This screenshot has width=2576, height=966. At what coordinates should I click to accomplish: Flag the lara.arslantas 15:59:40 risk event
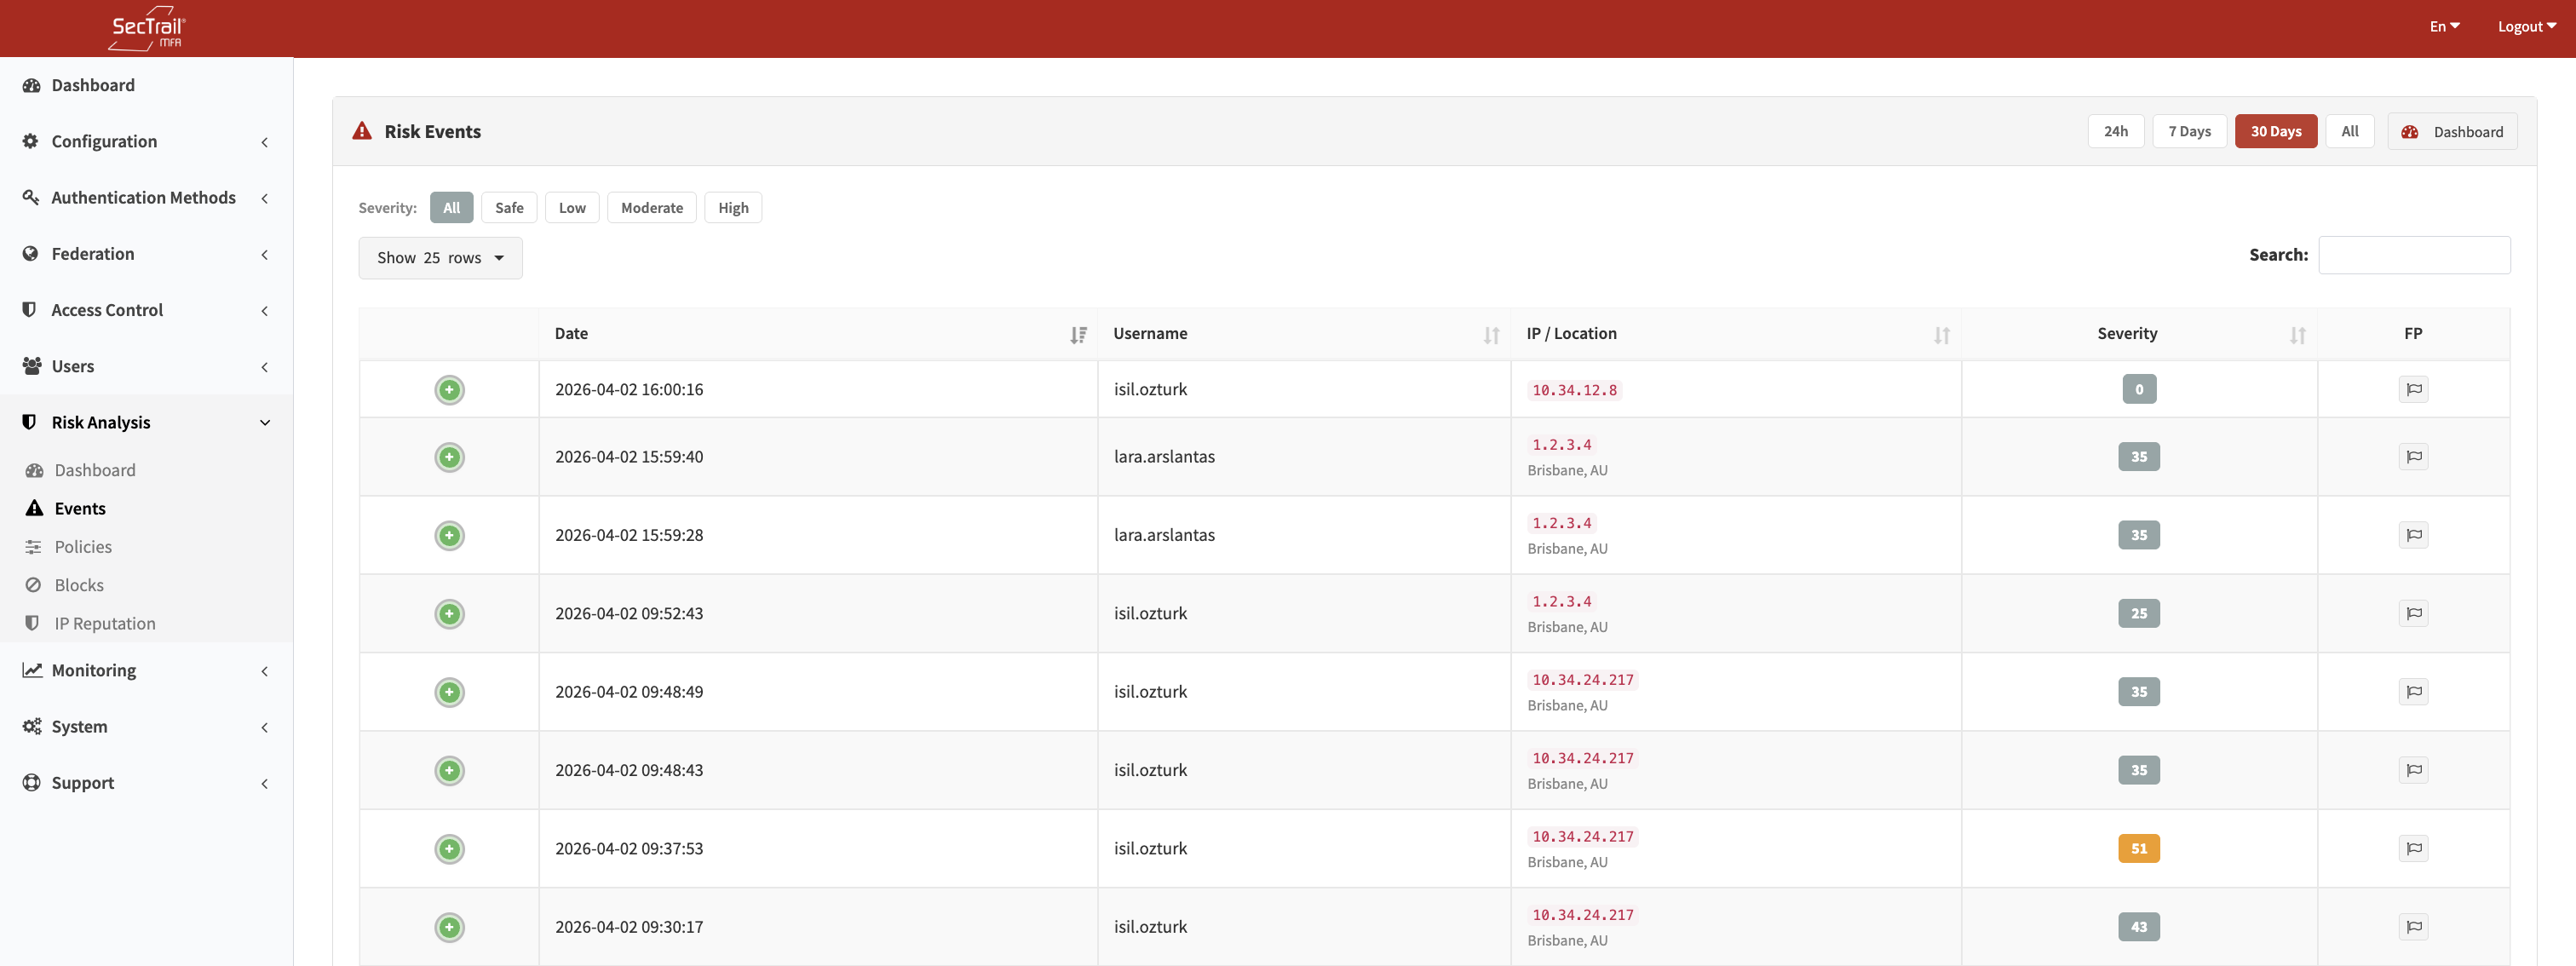pos(2413,456)
